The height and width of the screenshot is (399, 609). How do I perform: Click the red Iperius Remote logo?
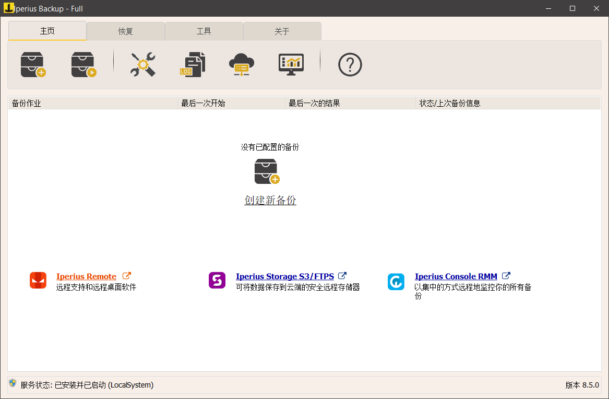pyautogui.click(x=38, y=280)
